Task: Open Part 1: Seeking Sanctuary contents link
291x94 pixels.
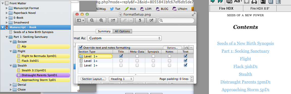Action: (245, 51)
